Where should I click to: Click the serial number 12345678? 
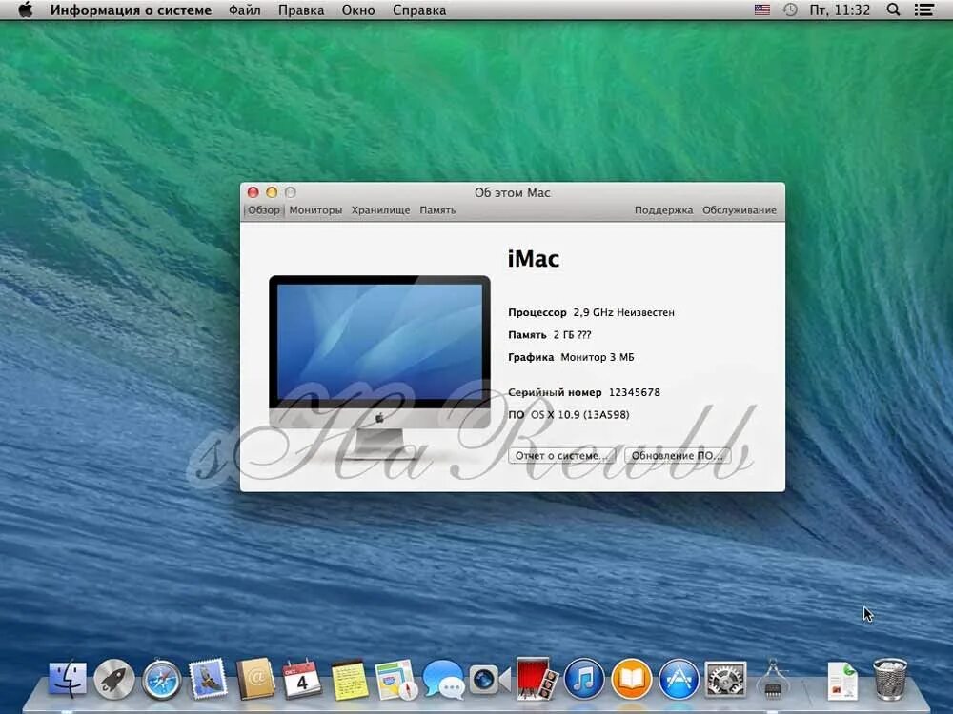tap(634, 392)
